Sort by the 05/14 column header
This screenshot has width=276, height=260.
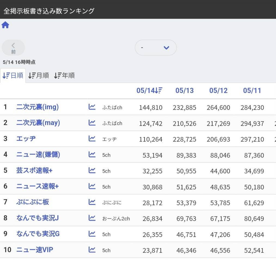point(149,90)
